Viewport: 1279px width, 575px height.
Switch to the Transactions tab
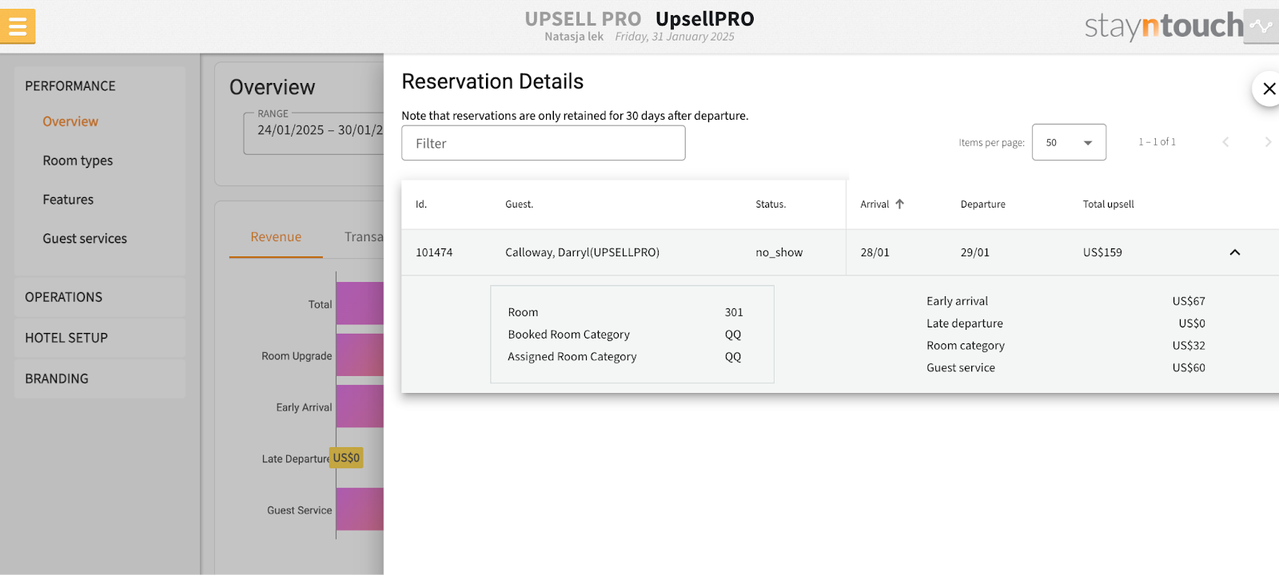(364, 237)
